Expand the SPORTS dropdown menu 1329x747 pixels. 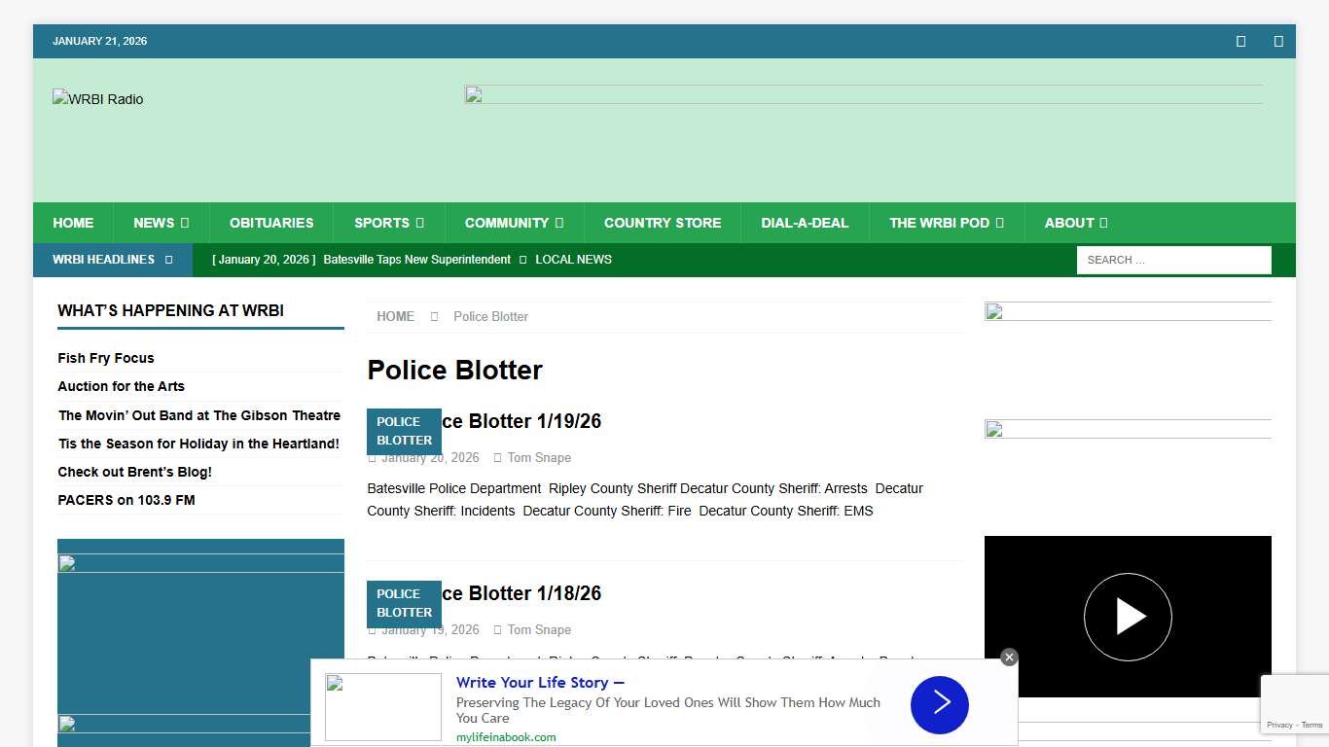[x=388, y=223]
